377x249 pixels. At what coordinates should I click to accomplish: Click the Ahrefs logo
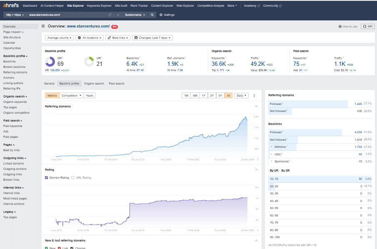(x=11, y=6)
